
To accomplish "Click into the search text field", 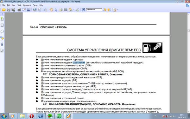I will [94, 10].
